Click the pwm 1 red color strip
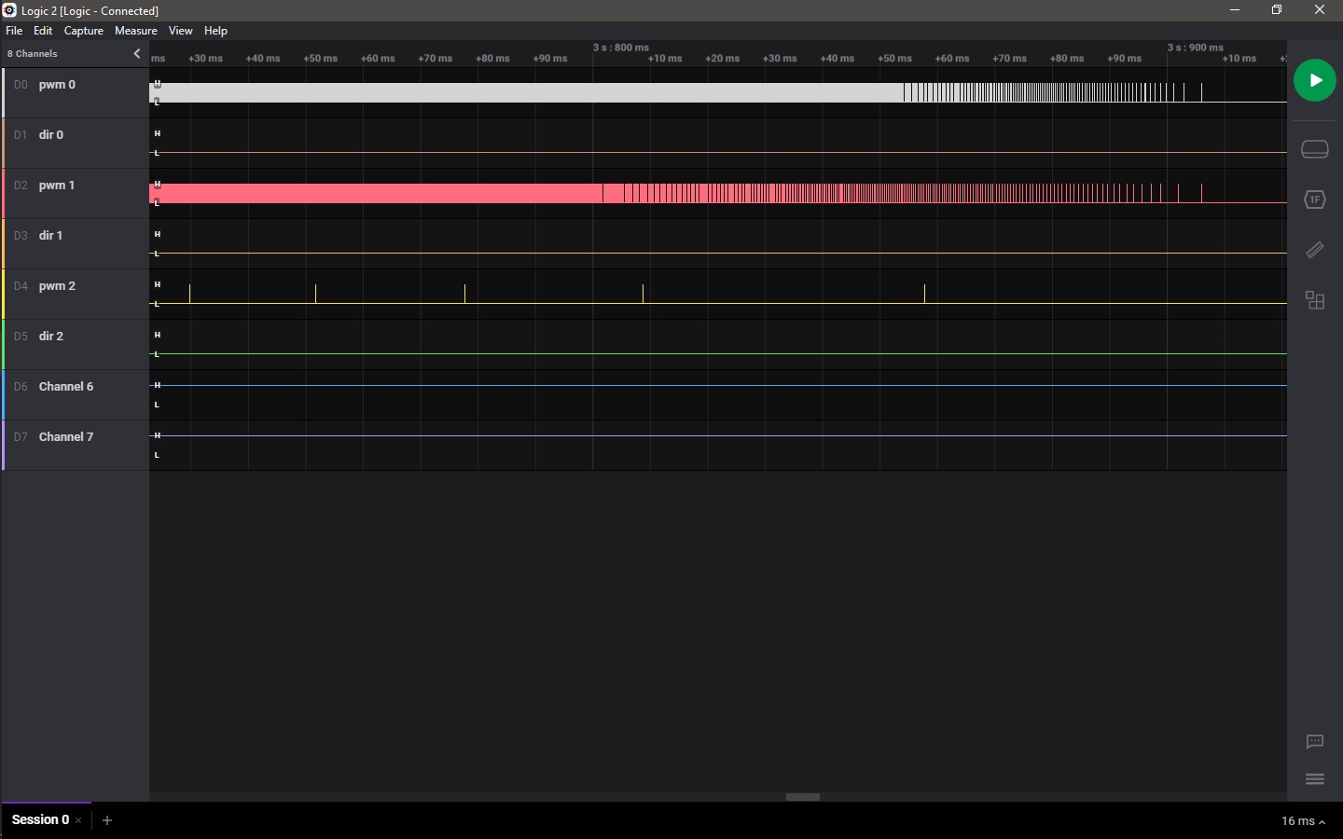1343x839 pixels. click(x=3, y=193)
